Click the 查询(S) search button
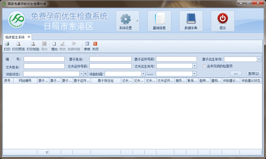Viewport: 266px width, 159px height. coord(254,74)
